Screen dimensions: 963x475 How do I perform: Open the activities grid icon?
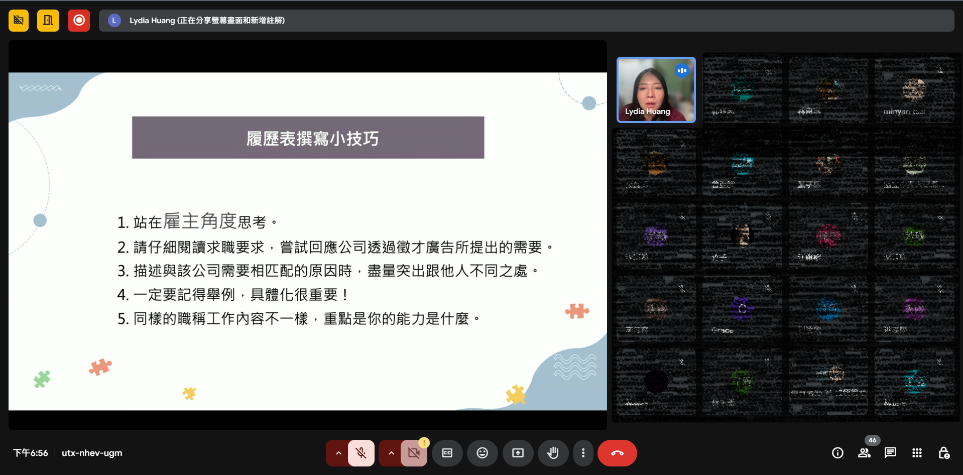(916, 453)
